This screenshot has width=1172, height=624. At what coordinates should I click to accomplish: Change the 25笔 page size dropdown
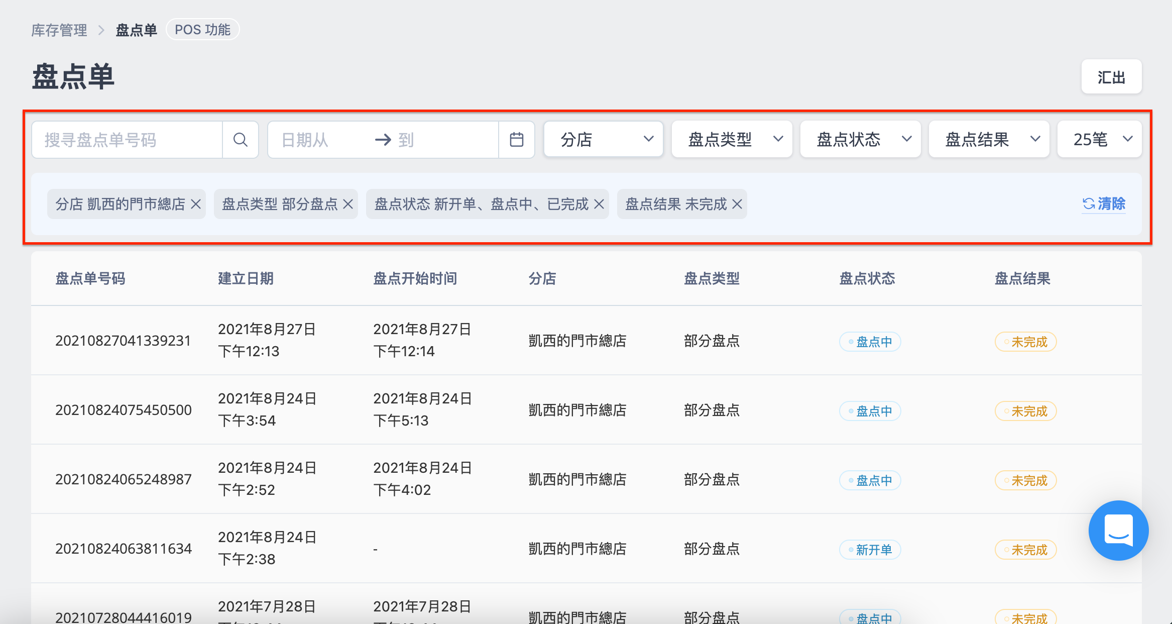click(1100, 139)
